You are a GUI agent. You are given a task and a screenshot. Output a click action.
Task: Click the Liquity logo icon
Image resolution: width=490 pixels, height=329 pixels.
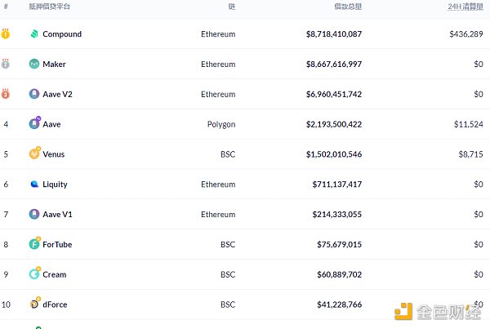coord(34,185)
